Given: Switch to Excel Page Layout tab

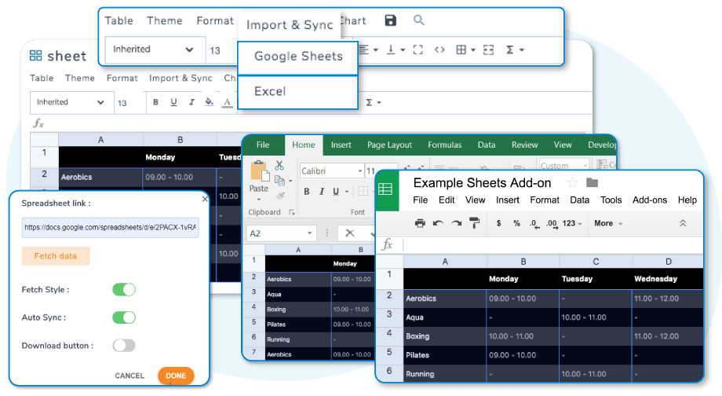Looking at the screenshot, I should pos(389,145).
